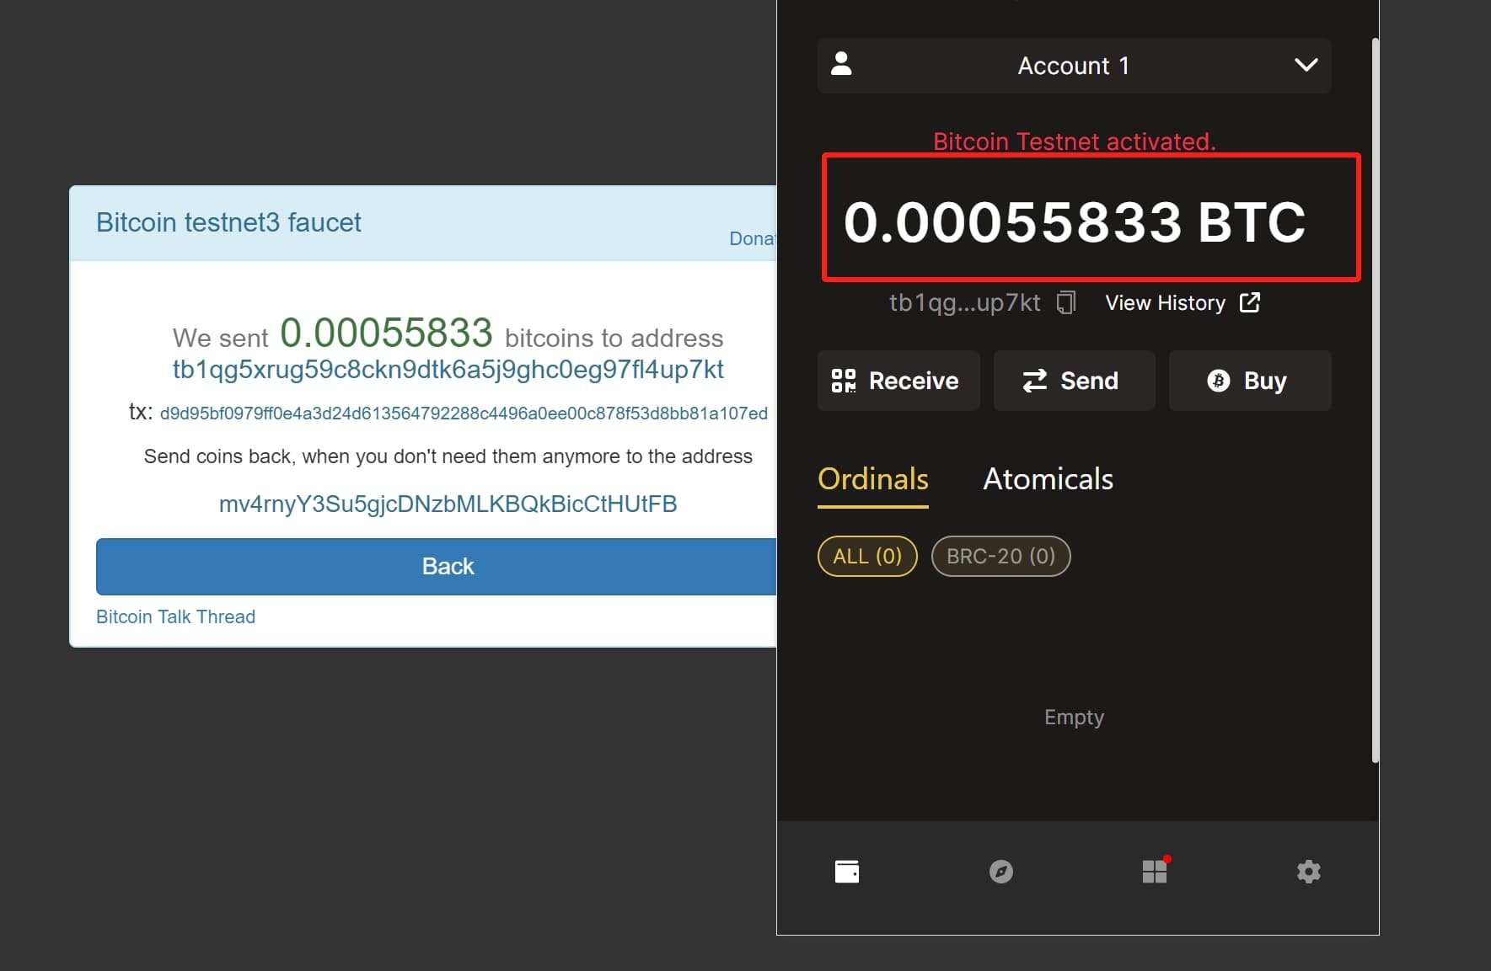Screen dimensions: 1491x971
Task: Open the apps grid with notification dot
Action: click(x=1155, y=872)
